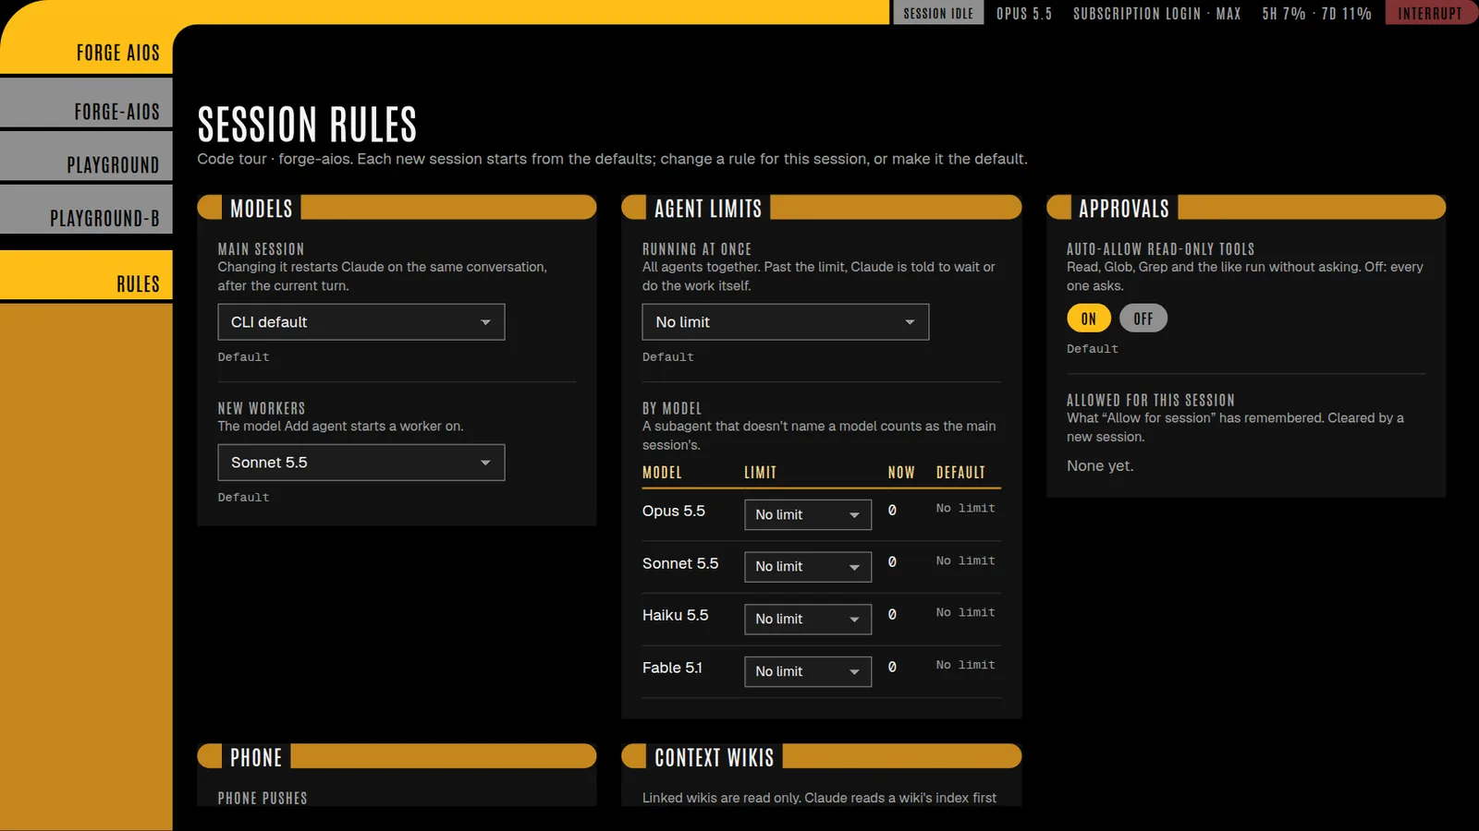Turn auto-allow read-only tools ON
The height and width of the screenshot is (831, 1479).
click(1089, 319)
